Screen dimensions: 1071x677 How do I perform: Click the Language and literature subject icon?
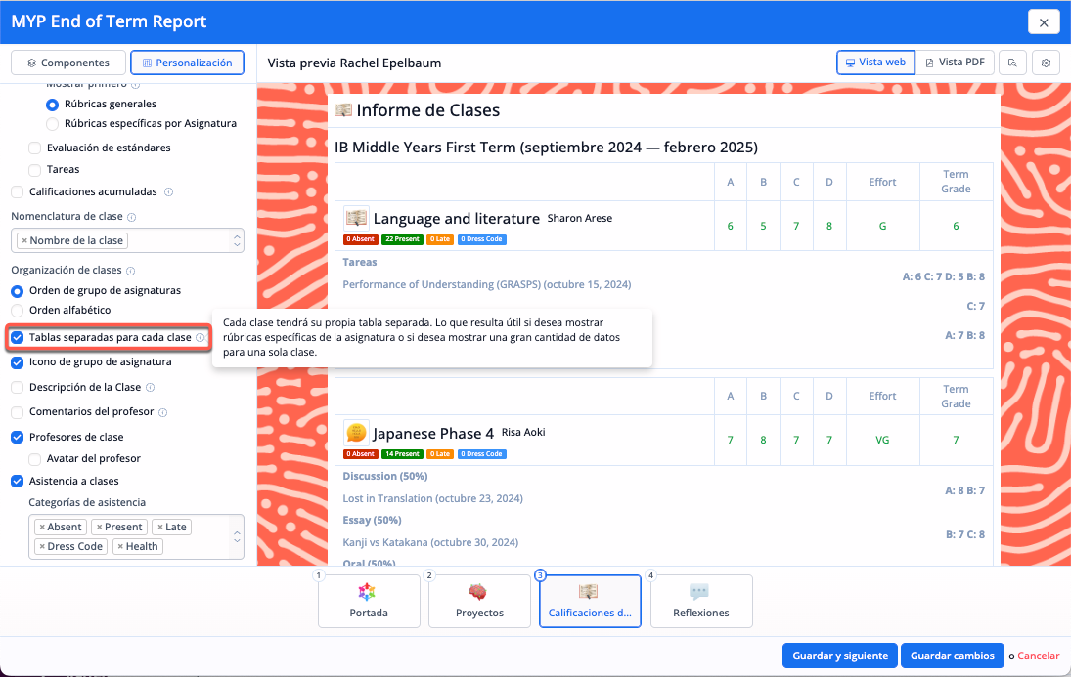[356, 218]
